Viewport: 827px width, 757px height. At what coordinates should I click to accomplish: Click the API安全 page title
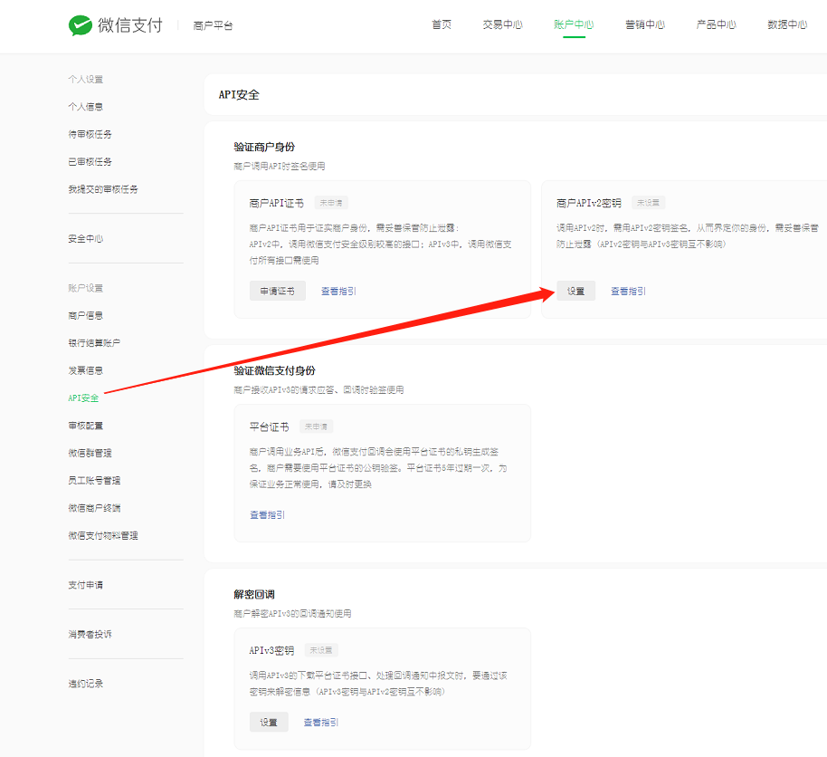pyautogui.click(x=239, y=94)
